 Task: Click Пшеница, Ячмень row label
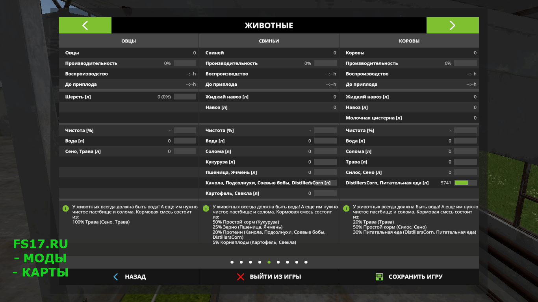point(231,172)
